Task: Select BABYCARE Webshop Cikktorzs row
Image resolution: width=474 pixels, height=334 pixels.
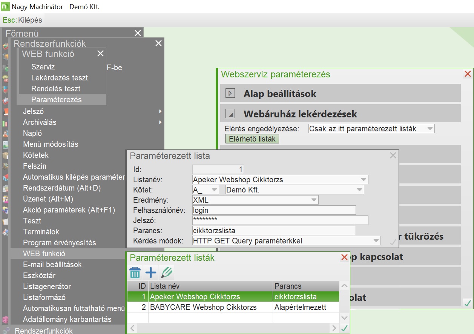Action: [233, 307]
